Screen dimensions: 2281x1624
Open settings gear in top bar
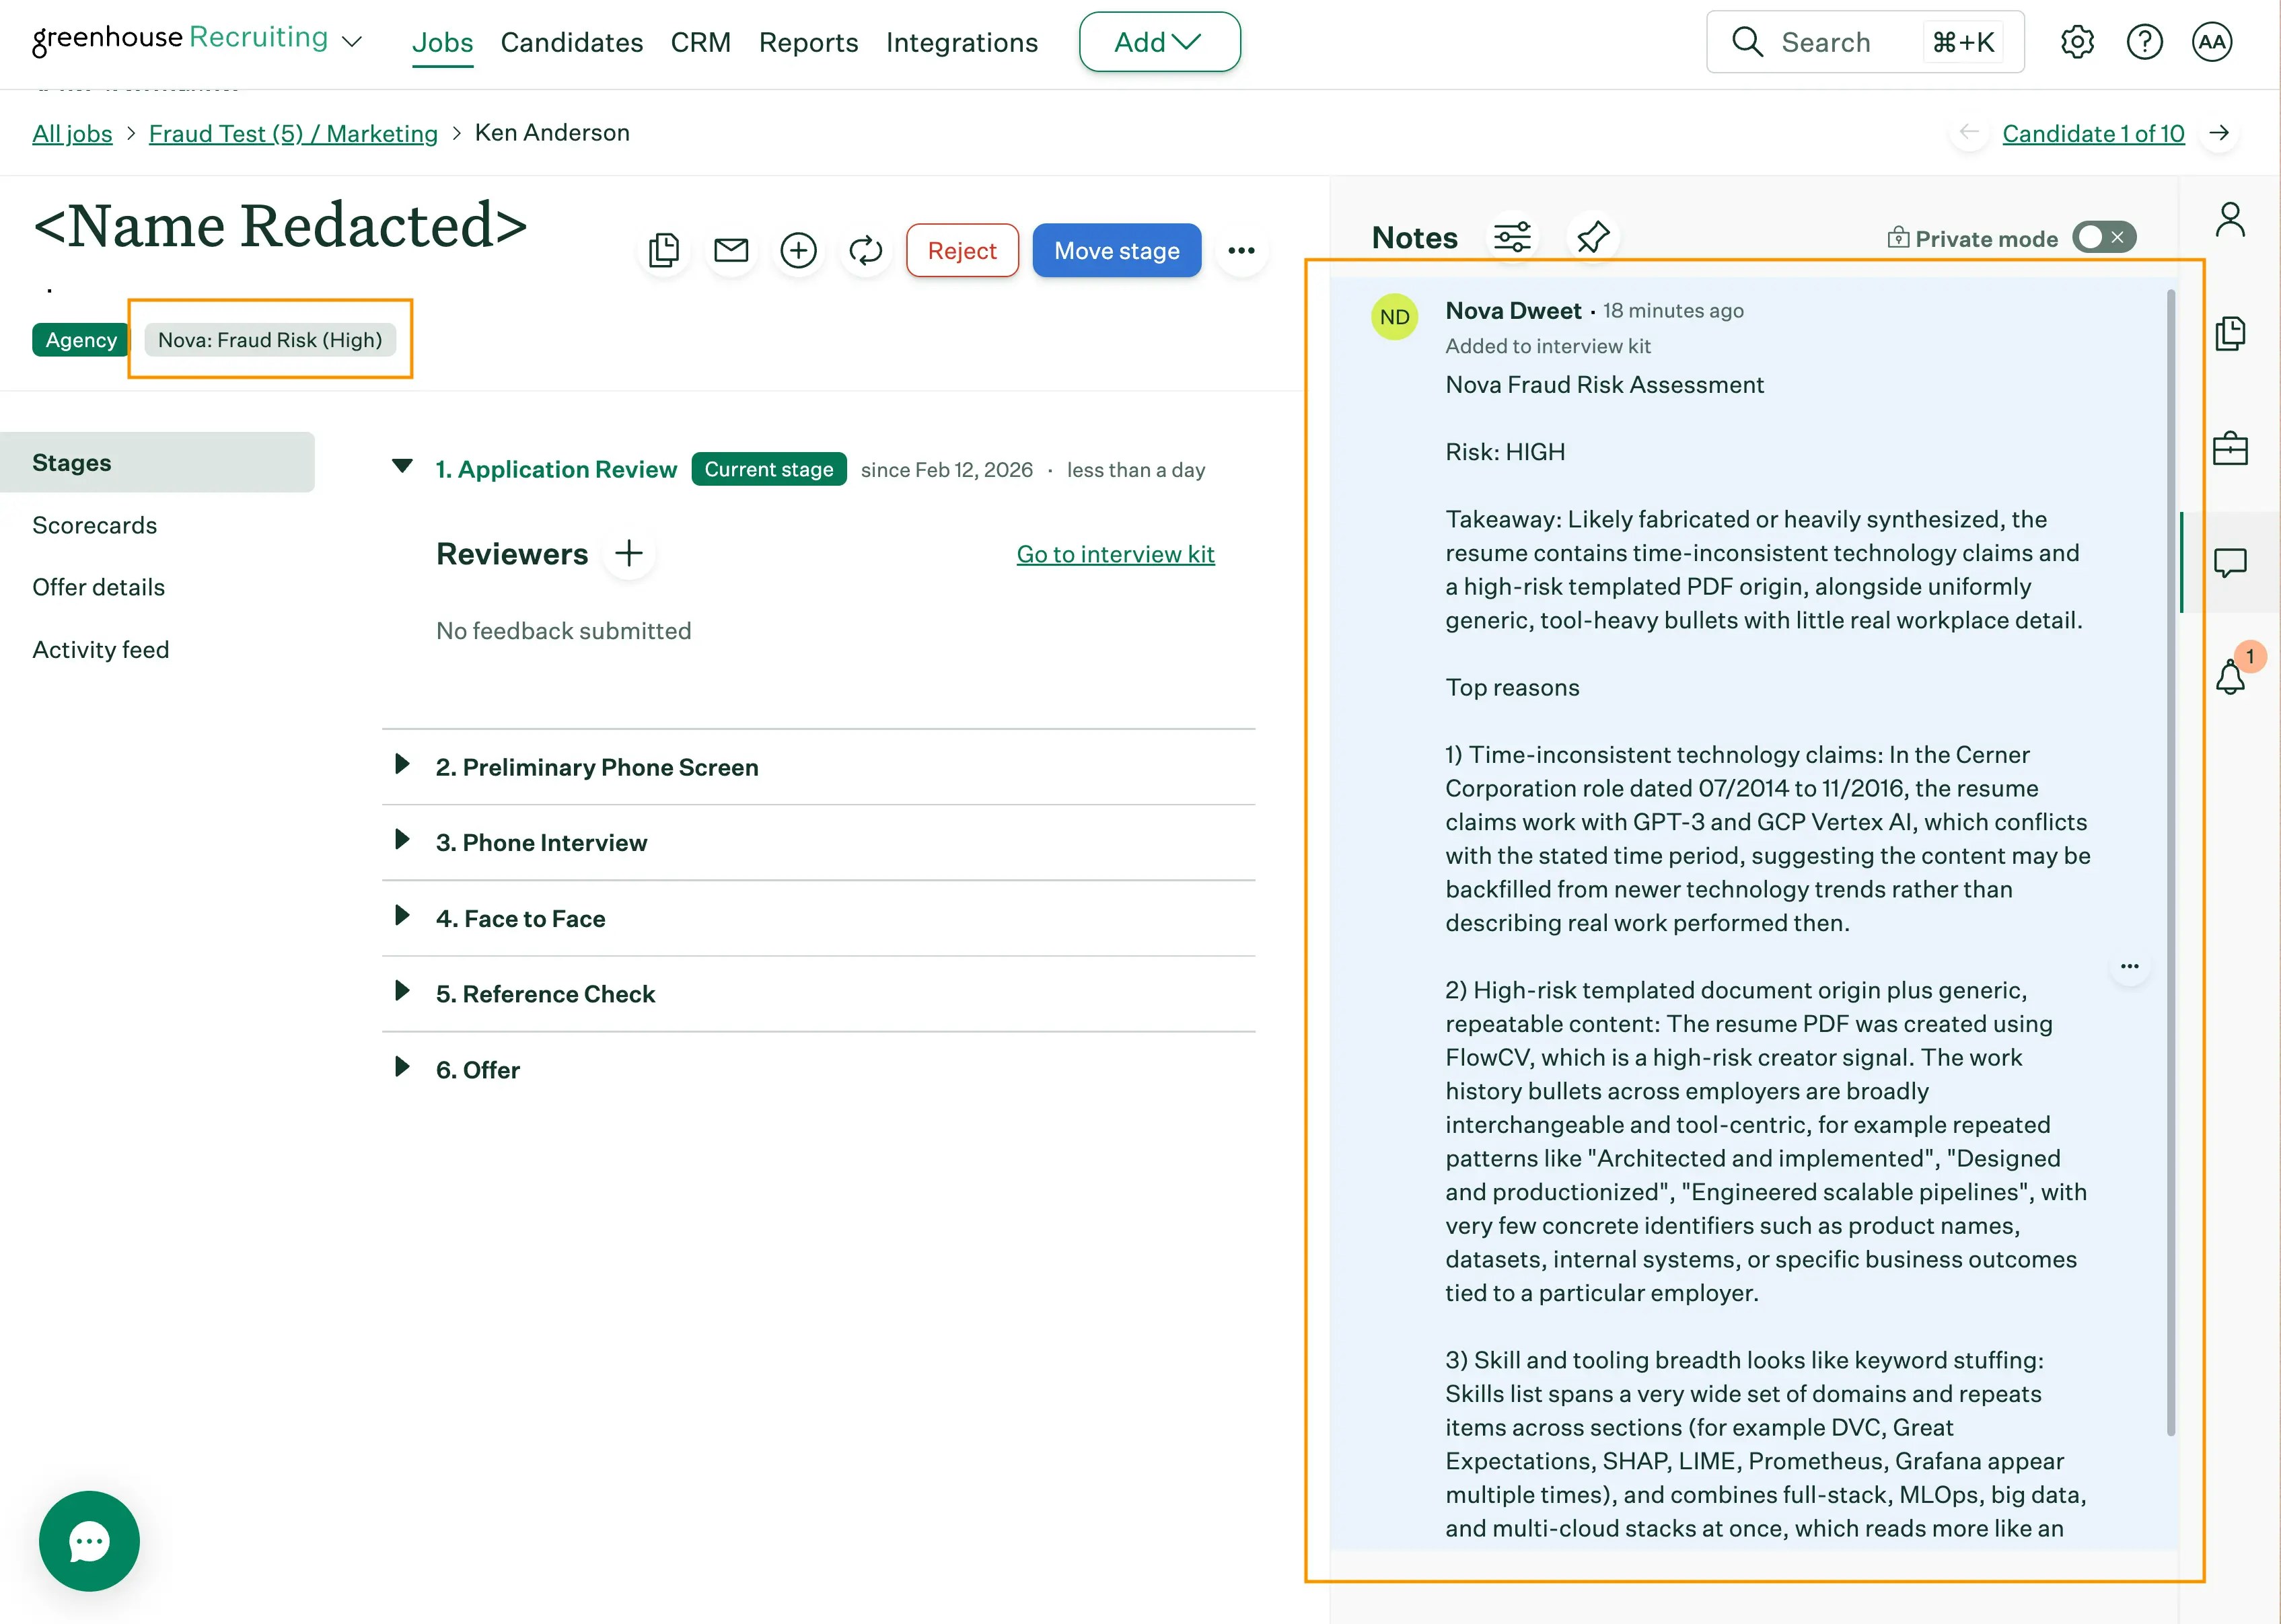[x=2077, y=42]
